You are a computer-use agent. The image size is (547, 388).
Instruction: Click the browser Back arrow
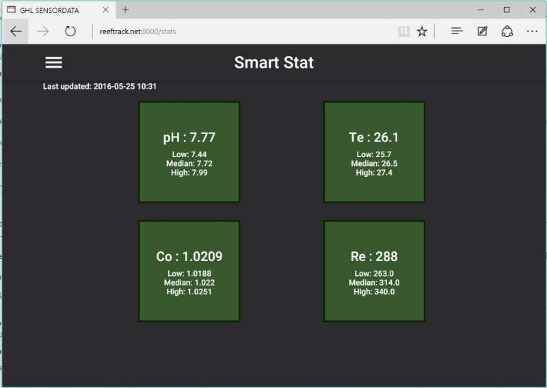(16, 31)
